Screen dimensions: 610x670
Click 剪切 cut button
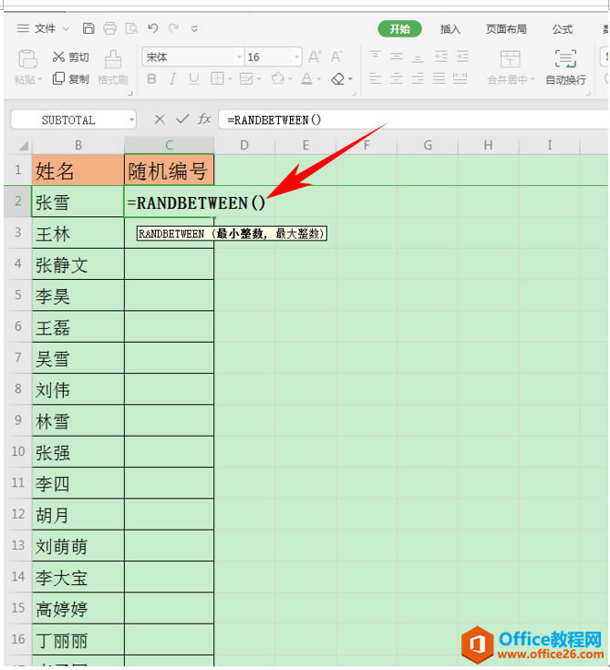point(70,57)
